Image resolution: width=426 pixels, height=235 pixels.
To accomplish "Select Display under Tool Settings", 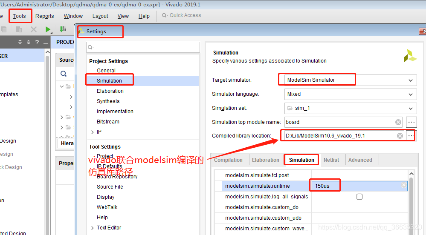I will coord(105,197).
